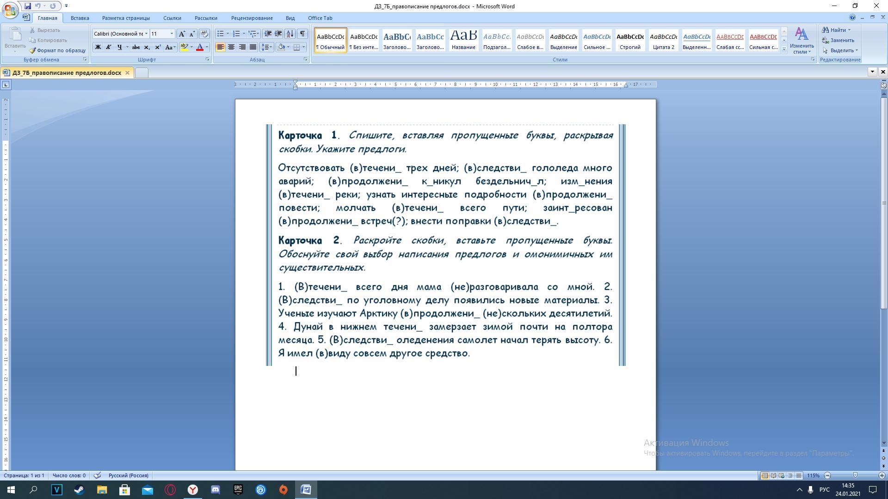Zoom out minus button in status bar
This screenshot has height=499, width=888.
[827, 475]
